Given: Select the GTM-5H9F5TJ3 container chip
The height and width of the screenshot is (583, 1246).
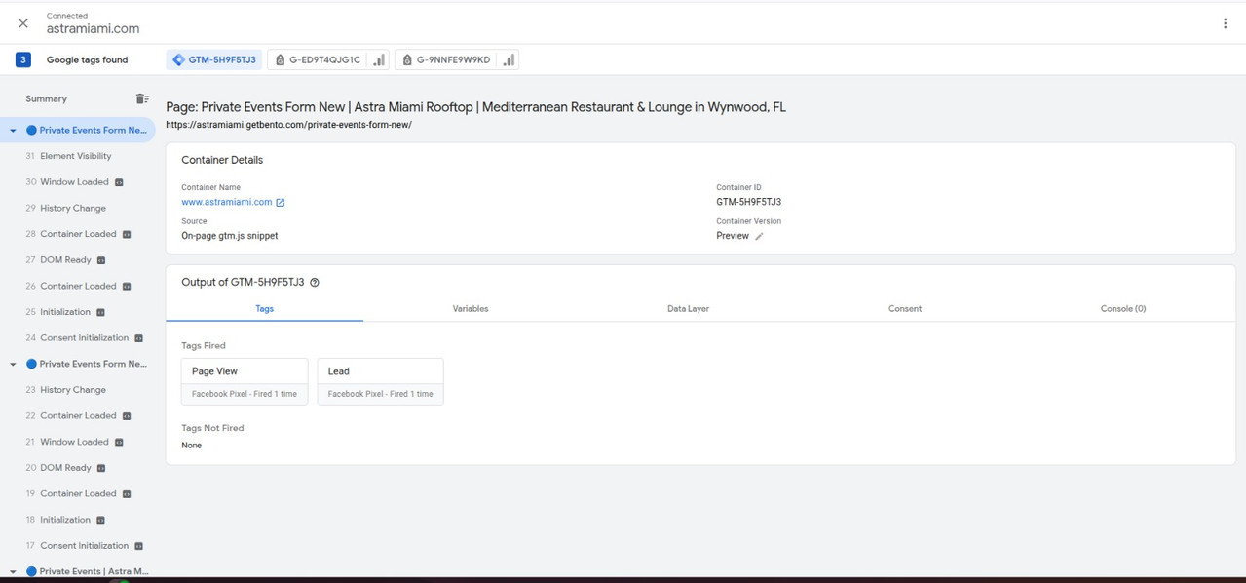Looking at the screenshot, I should click(x=214, y=59).
